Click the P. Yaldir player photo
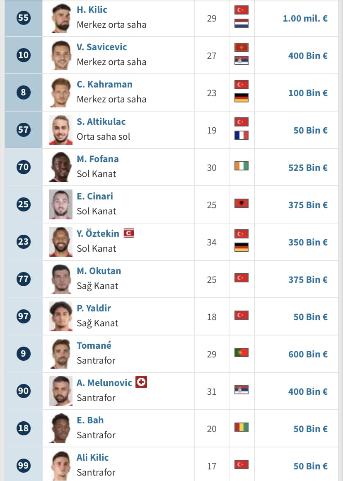Image resolution: width=343 pixels, height=481 pixels. pos(61,316)
